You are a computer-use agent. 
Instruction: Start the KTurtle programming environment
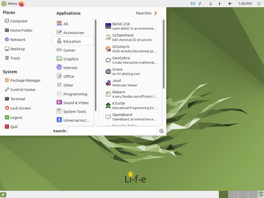[x=119, y=105]
